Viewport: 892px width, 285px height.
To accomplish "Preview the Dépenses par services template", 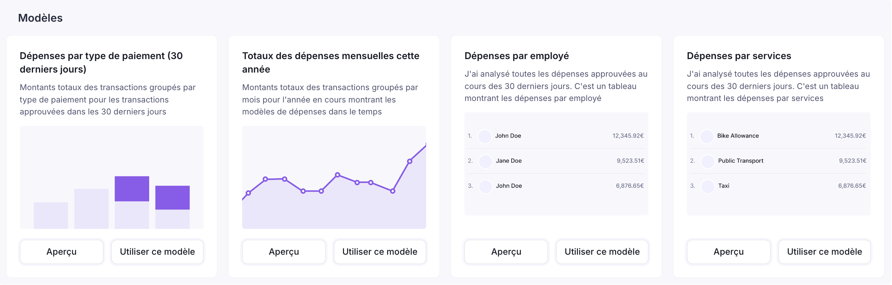I will click(728, 252).
